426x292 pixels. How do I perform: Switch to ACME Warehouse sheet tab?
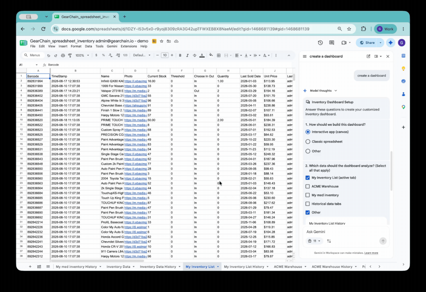coord(288,267)
